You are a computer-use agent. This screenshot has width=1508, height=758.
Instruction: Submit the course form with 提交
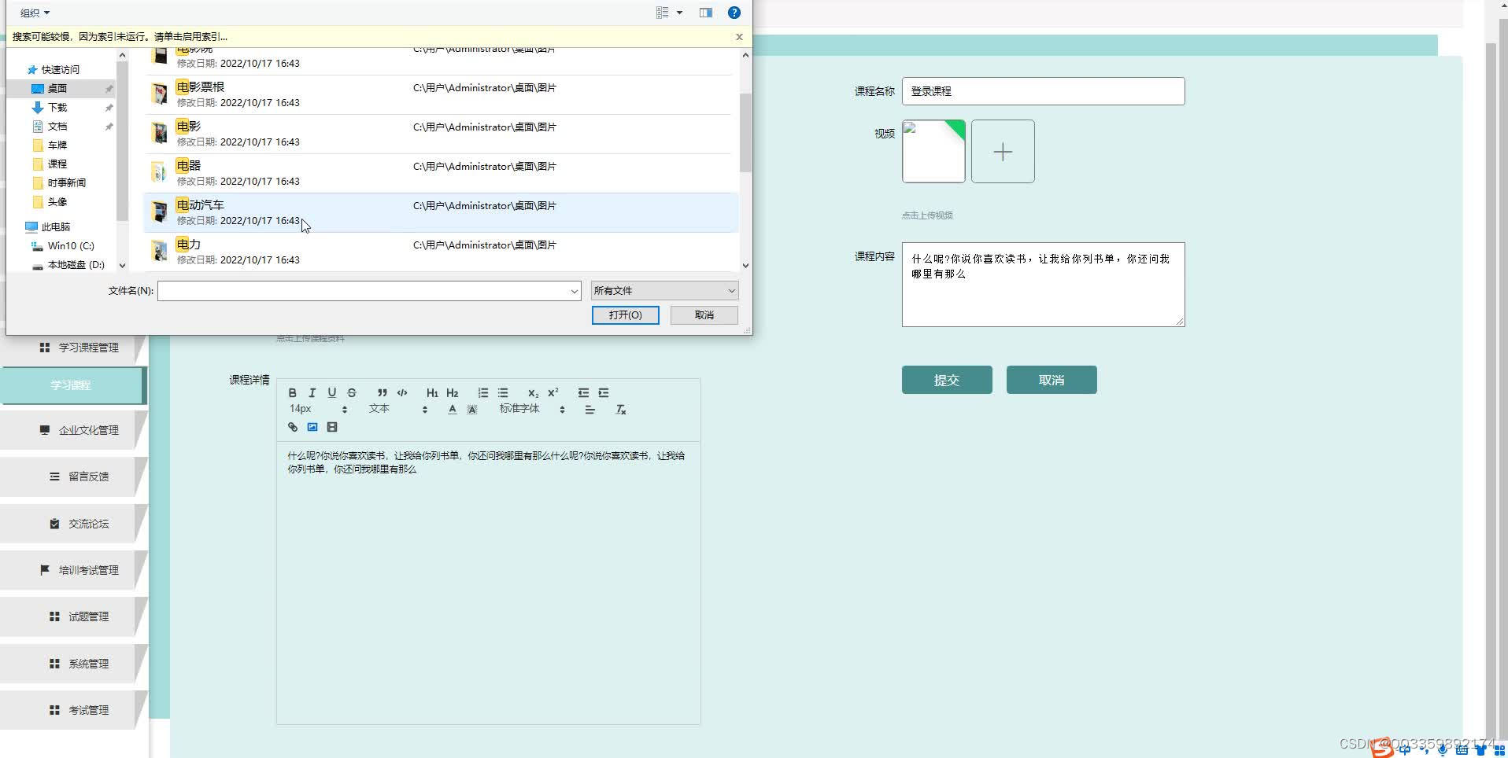coord(947,380)
